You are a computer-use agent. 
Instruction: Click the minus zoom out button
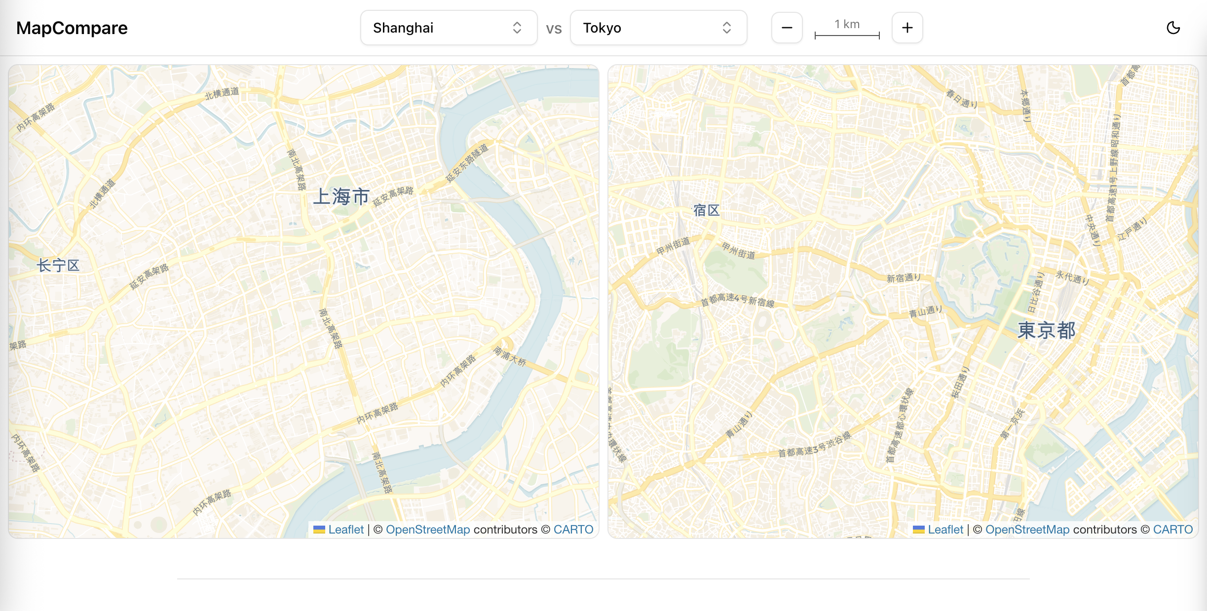[787, 28]
